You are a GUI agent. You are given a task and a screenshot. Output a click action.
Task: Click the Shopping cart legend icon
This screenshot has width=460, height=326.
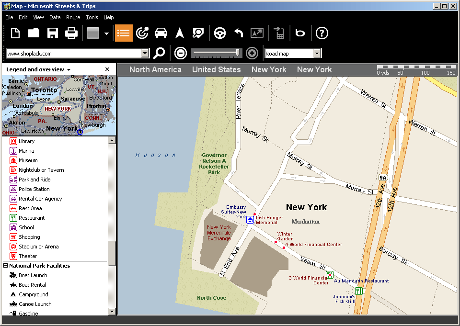click(13, 237)
